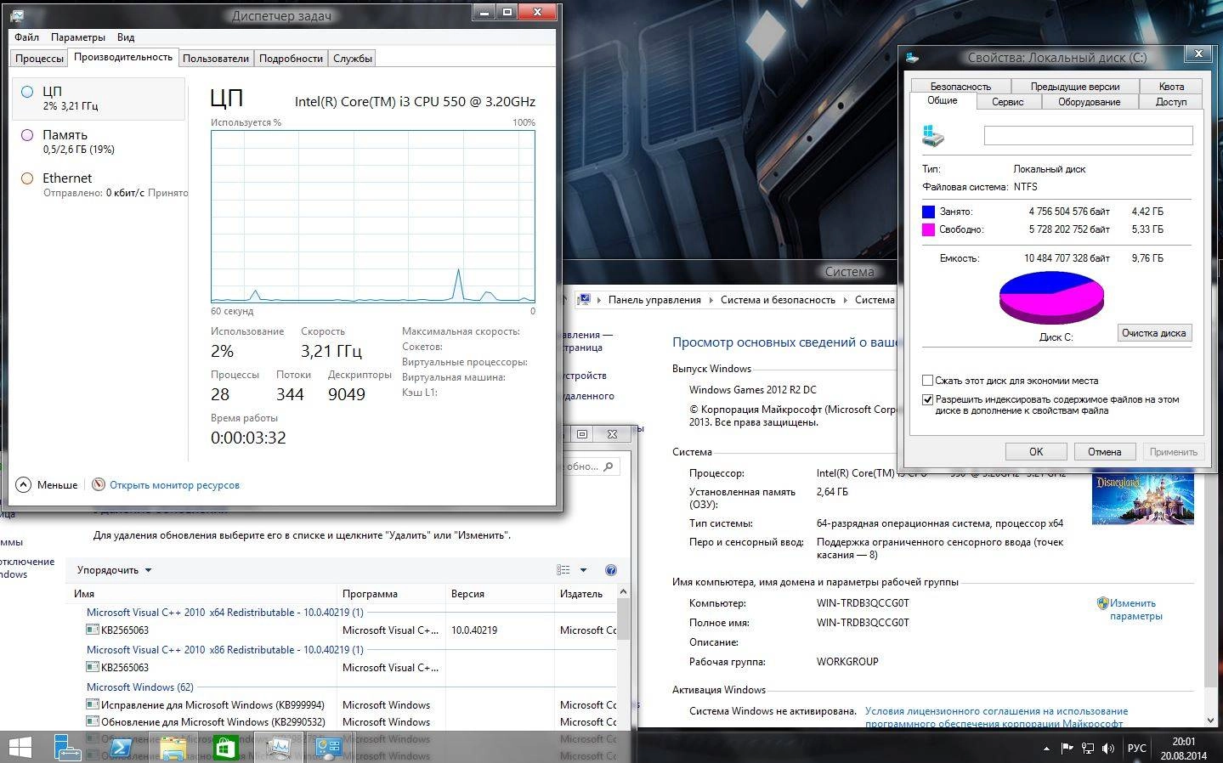Open the Параметры menu in Task Manager
This screenshot has height=763, width=1223.
pyautogui.click(x=78, y=37)
